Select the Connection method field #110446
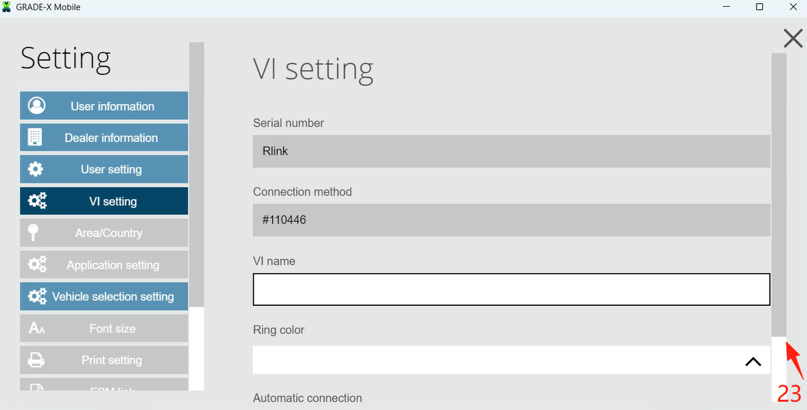The height and width of the screenshot is (410, 807). (511, 220)
